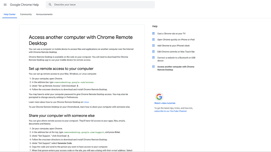The height and width of the screenshot is (152, 271).
Task: Open the navigation hamburger menu
Action: pyautogui.click(x=5, y=4)
